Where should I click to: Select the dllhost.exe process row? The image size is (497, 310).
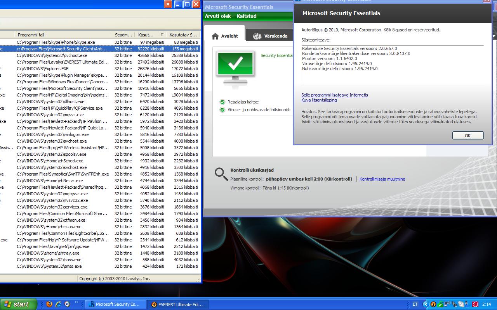coord(100,102)
